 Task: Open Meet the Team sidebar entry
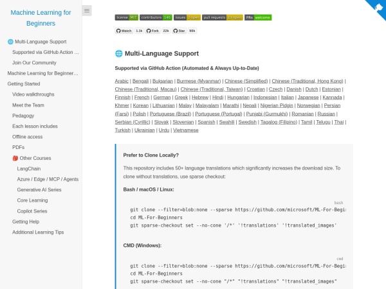pos(28,105)
